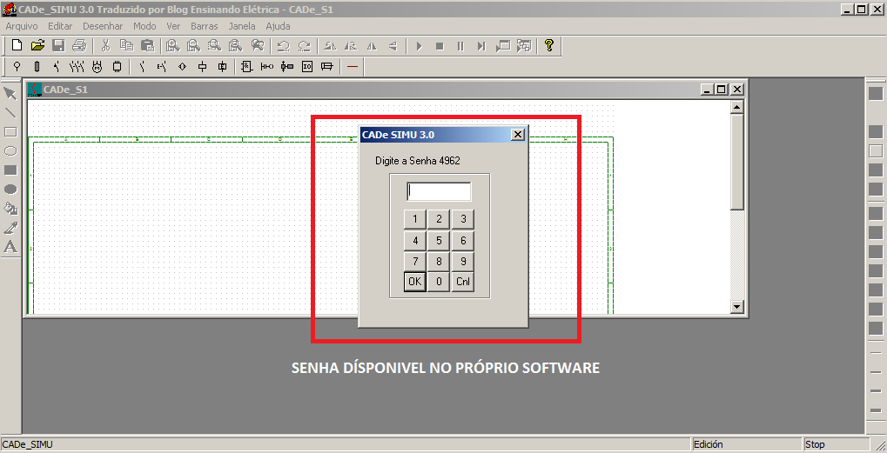Print using the printer toolbar icon
Viewport: 887px width, 453px height.
[79, 46]
